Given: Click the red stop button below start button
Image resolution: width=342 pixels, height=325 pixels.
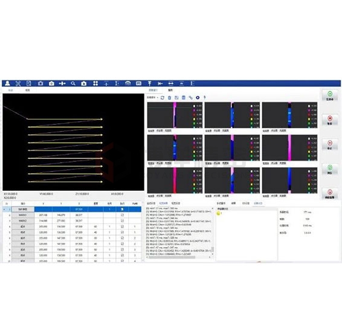Looking at the screenshot, I should [x=330, y=120].
